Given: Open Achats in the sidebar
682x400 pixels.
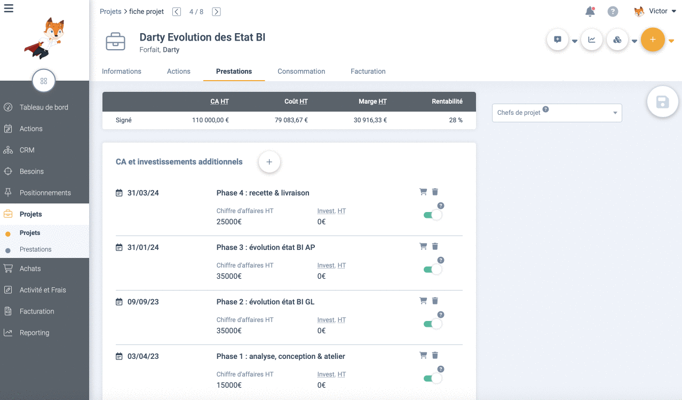Looking at the screenshot, I should 44,269.
